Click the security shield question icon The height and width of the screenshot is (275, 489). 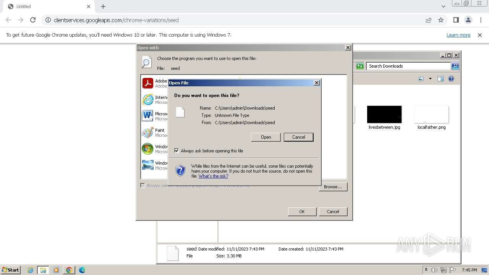(180, 170)
